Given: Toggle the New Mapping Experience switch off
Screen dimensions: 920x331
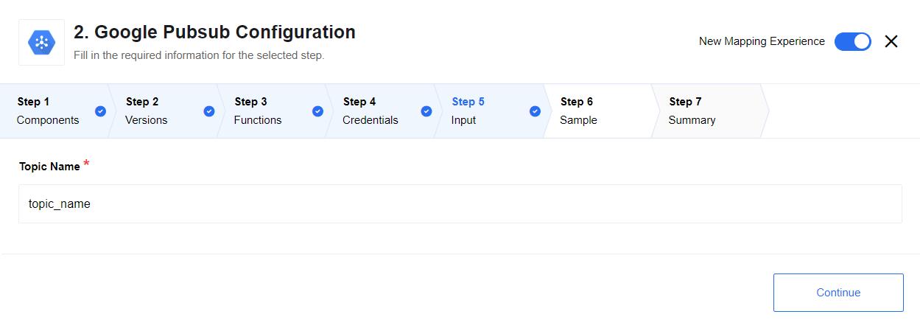Looking at the screenshot, I should (853, 41).
